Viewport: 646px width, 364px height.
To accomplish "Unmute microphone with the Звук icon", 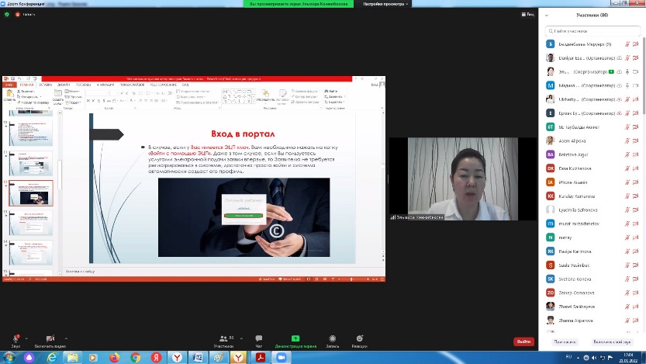I will tap(16, 338).
